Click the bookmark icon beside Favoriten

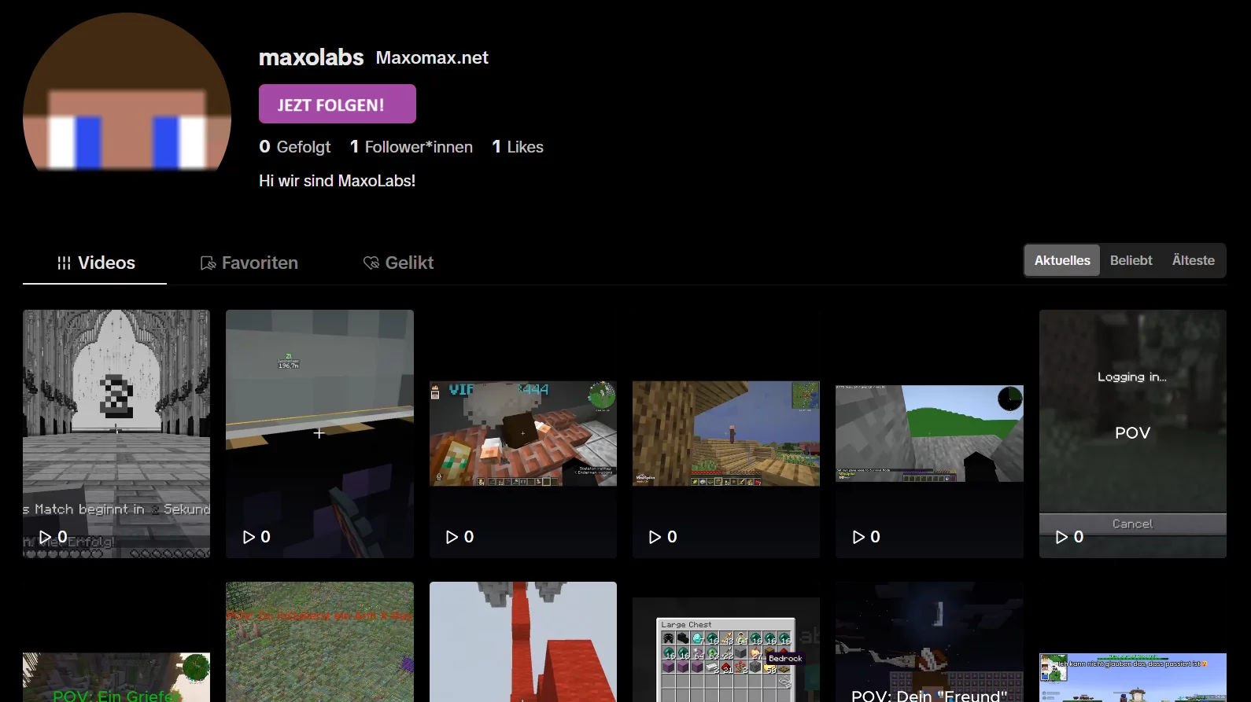[208, 263]
